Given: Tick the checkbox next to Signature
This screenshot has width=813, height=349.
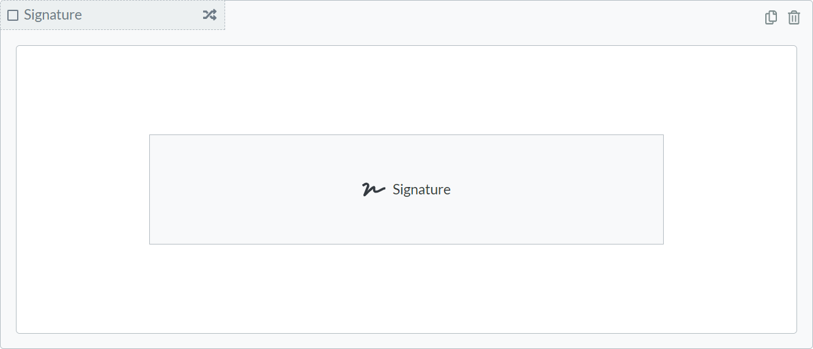Looking at the screenshot, I should pos(13,15).
